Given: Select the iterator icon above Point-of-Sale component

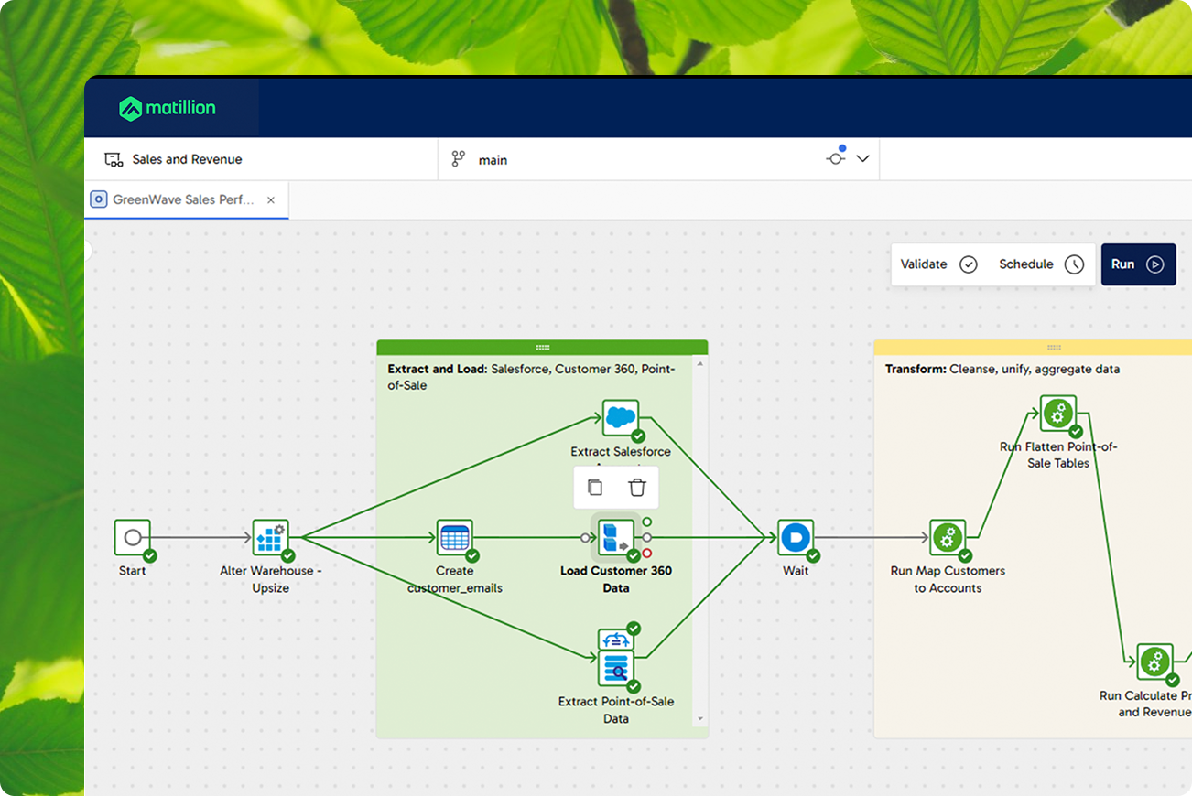Looking at the screenshot, I should (x=616, y=640).
